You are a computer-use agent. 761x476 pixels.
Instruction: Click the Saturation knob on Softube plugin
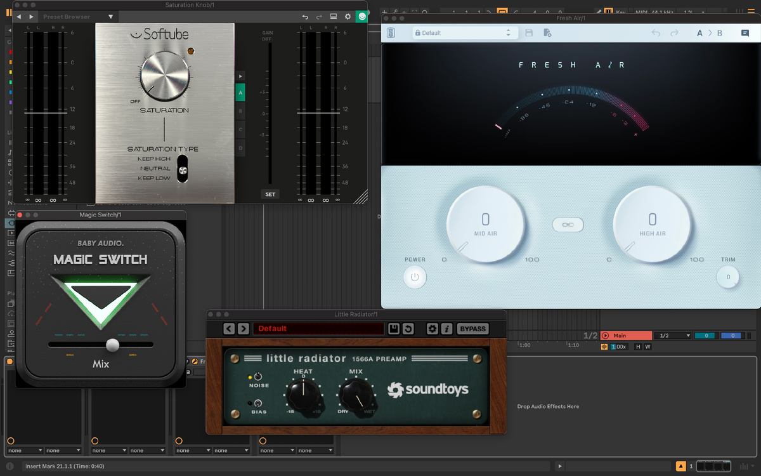click(x=165, y=75)
